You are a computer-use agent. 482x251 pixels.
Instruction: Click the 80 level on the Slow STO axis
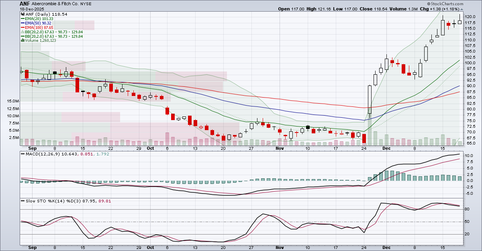tap(468, 209)
